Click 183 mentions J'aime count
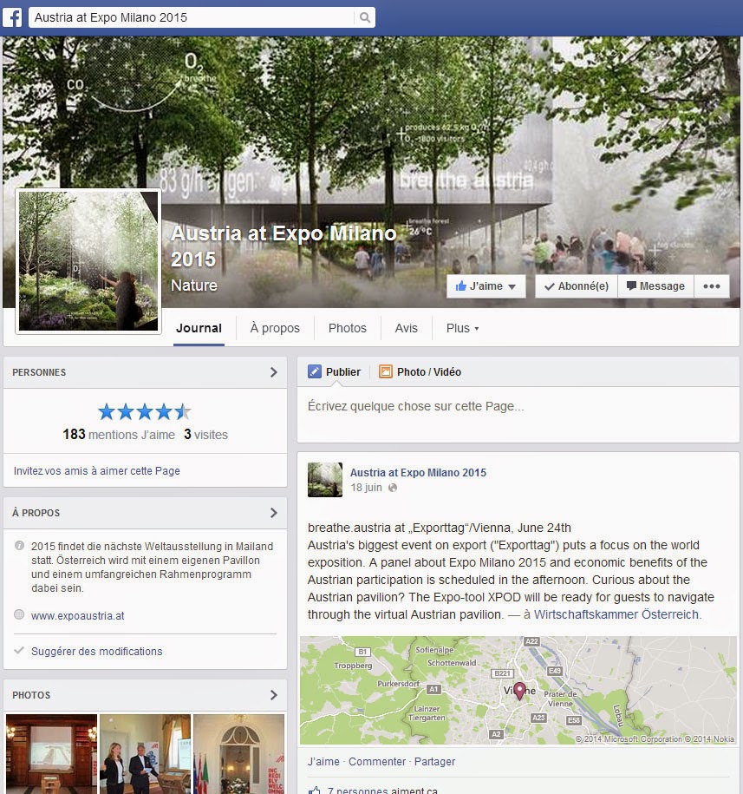The image size is (743, 794). [119, 435]
